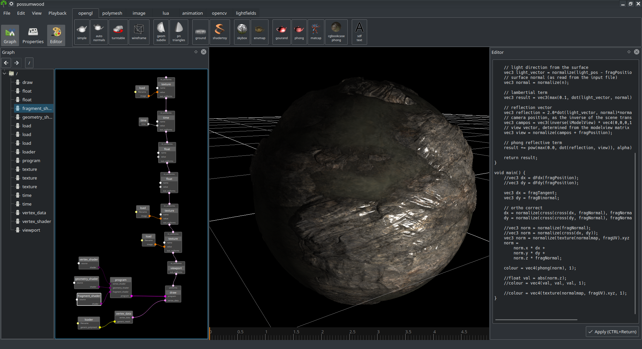The height and width of the screenshot is (349, 642).
Task: Click the simple teapot toolbar icon
Action: (x=82, y=32)
